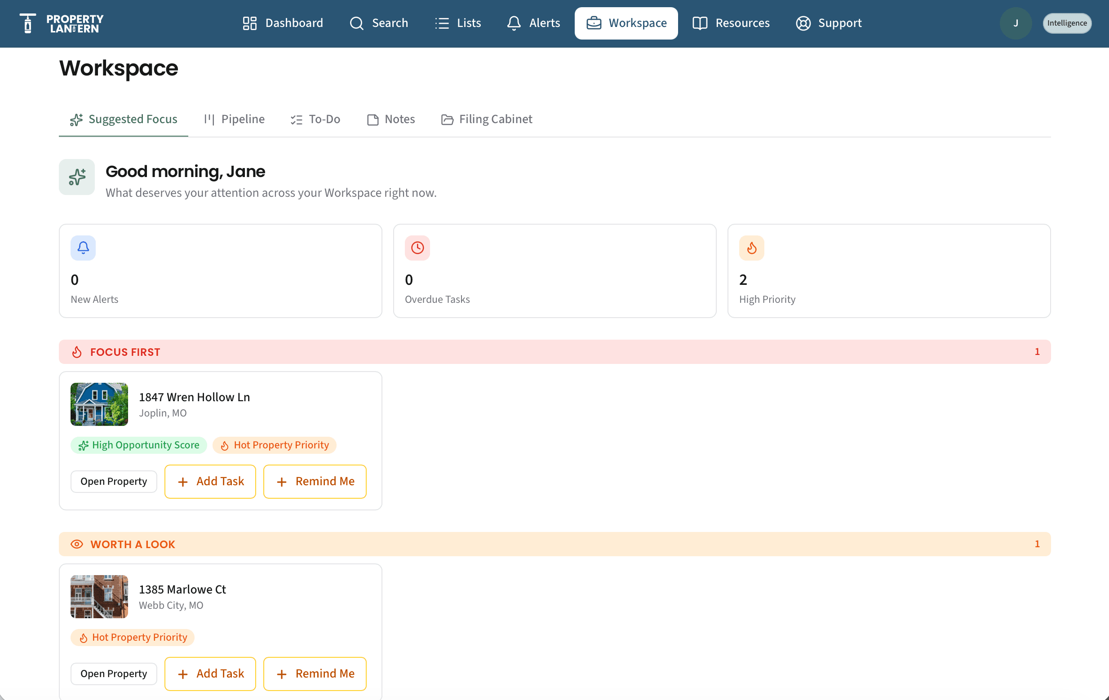The width and height of the screenshot is (1109, 700).
Task: Open Property for 1847 Wren Hollow Ln
Action: click(x=114, y=482)
